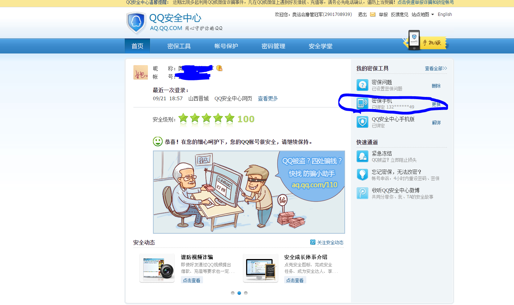Image resolution: width=514 pixels, height=305 pixels.
Task: Click the QQ安全中心手机版 shield icon
Action: [x=362, y=122]
